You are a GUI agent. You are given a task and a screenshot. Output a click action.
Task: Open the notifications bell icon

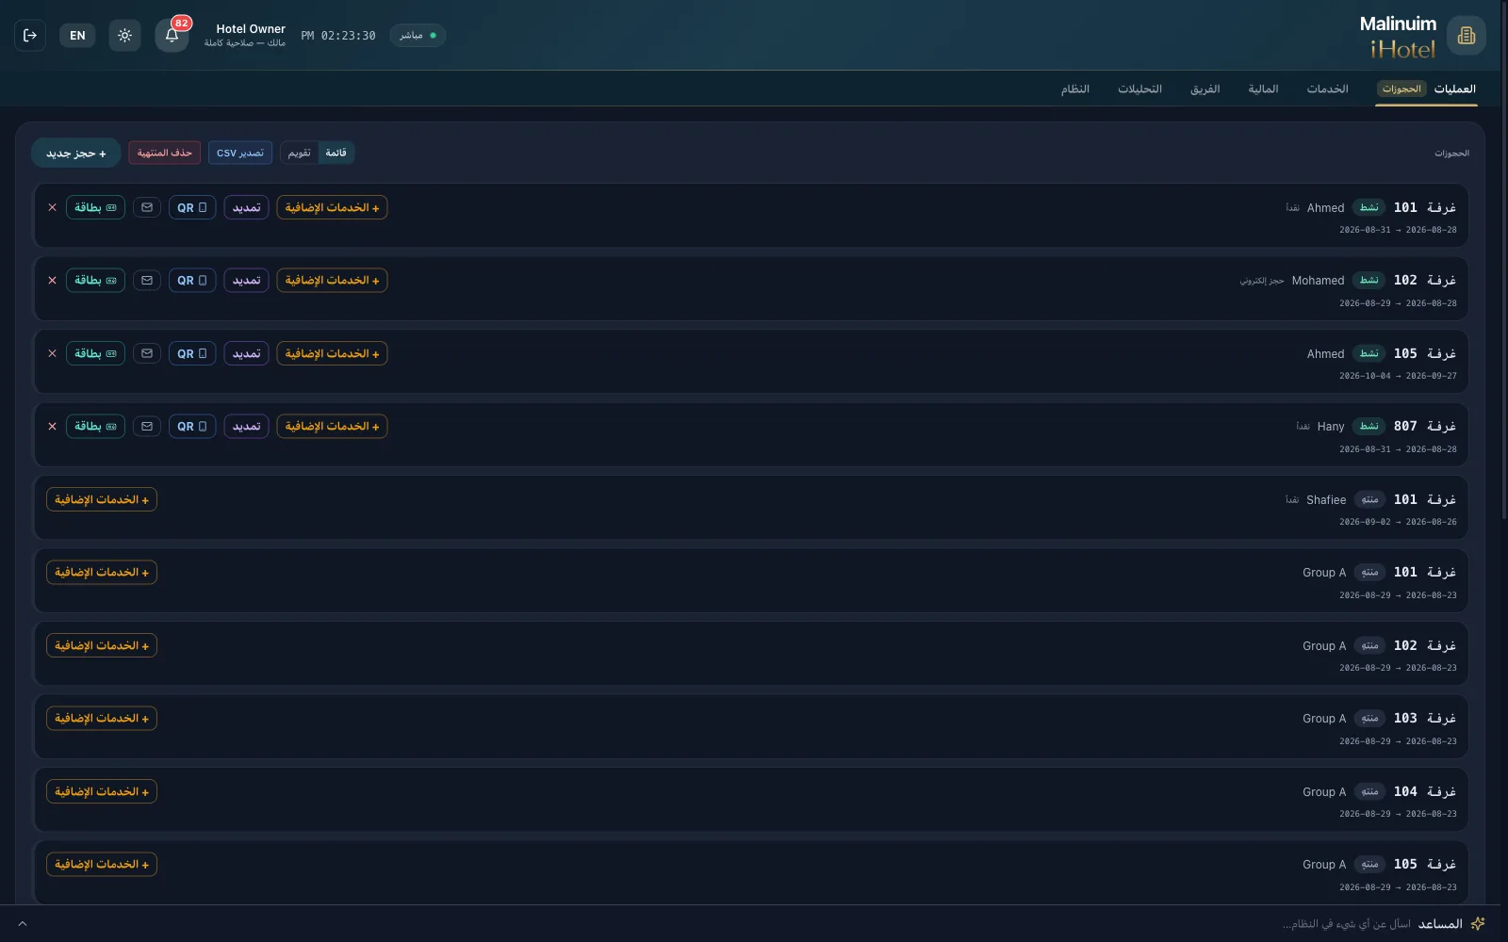pyautogui.click(x=172, y=36)
